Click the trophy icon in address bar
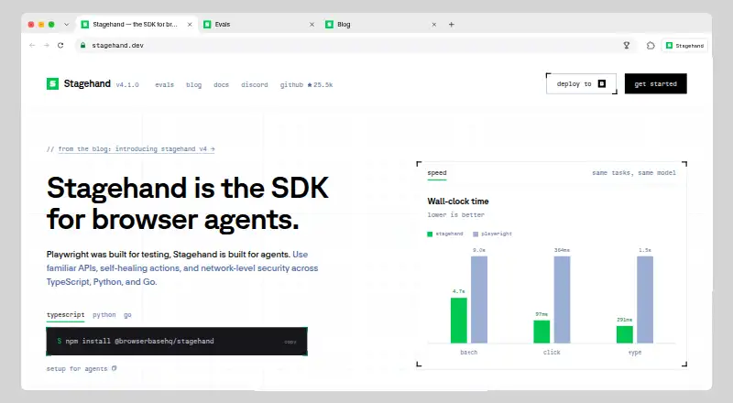733x403 pixels. pyautogui.click(x=627, y=46)
